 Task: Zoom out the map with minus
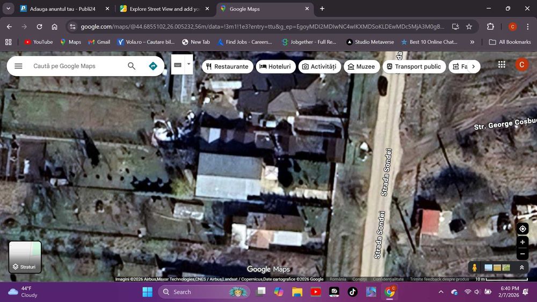coord(523,254)
